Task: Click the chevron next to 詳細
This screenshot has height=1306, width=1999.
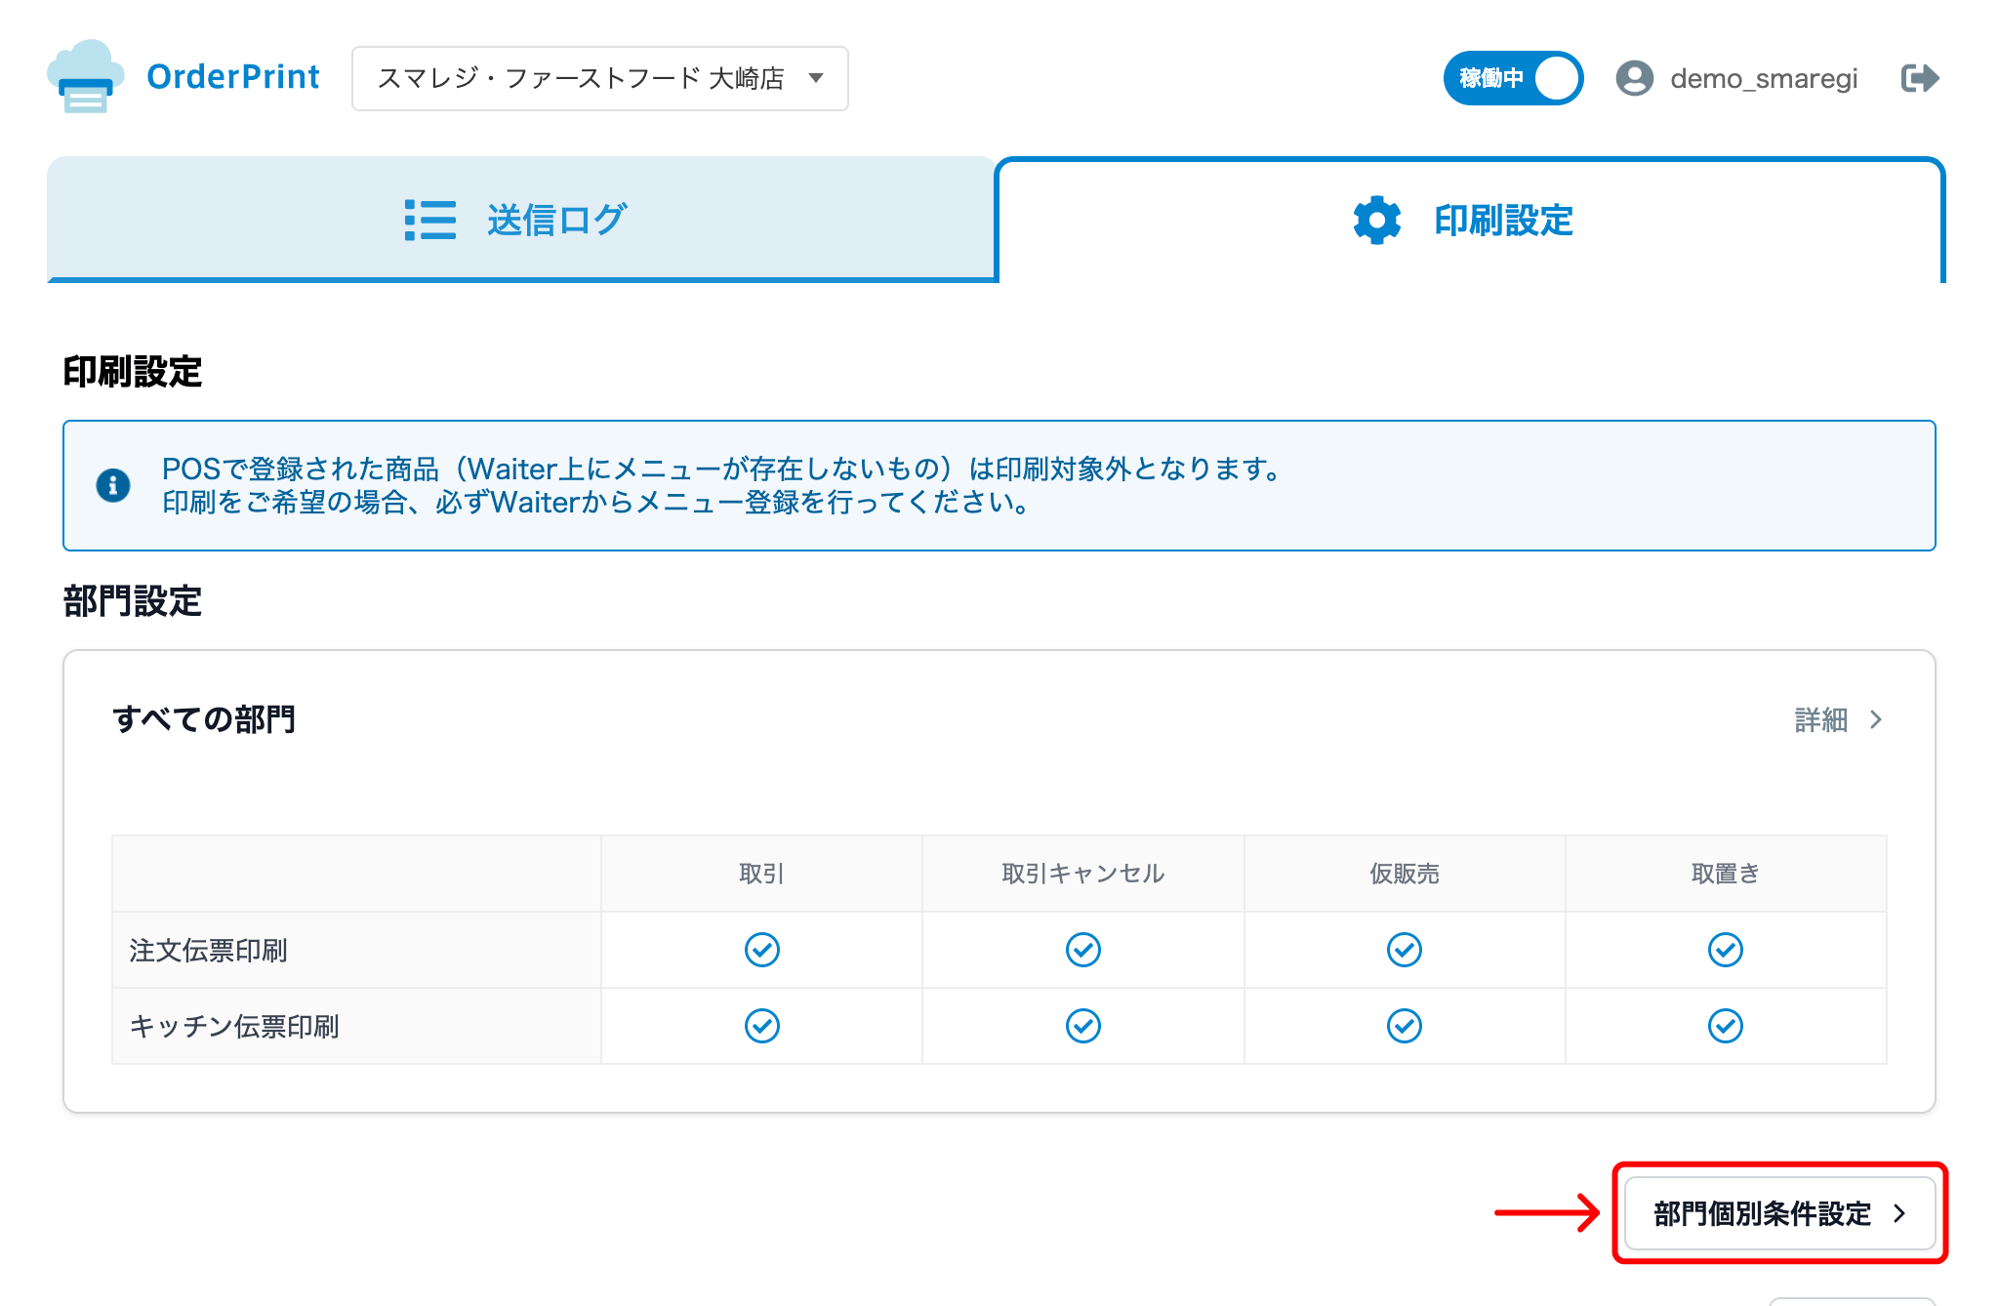Action: coord(1875,719)
